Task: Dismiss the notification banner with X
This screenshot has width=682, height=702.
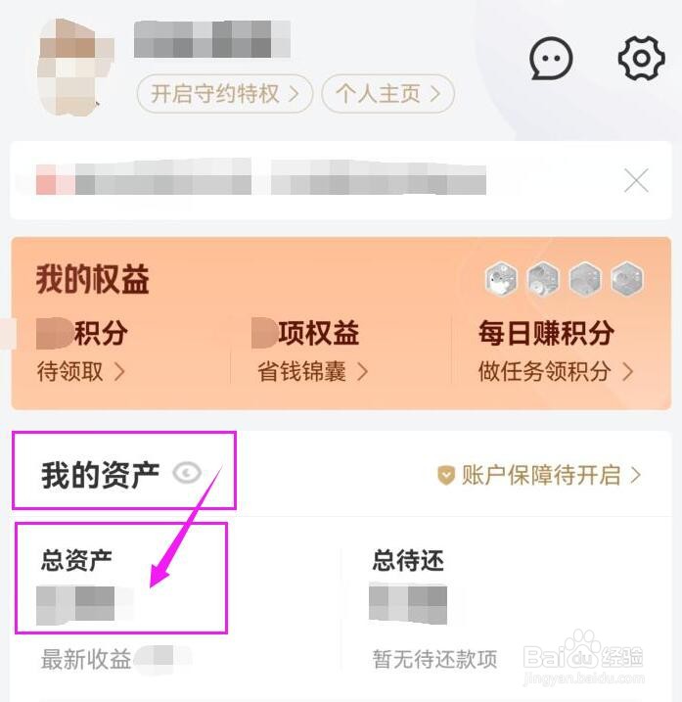Action: [636, 181]
